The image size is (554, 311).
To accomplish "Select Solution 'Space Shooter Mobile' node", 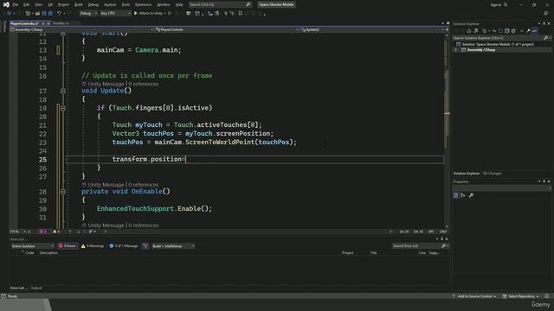I will [498, 44].
